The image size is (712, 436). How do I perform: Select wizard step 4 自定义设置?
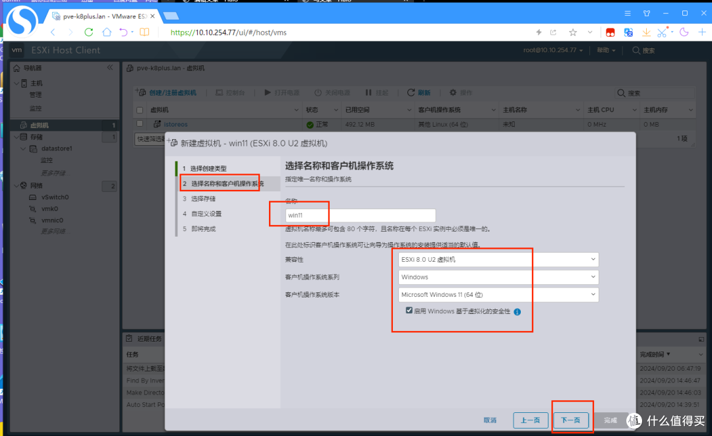[206, 214]
